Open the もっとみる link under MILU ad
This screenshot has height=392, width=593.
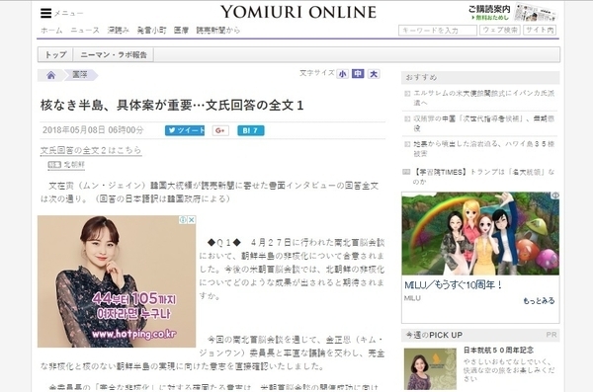(539, 301)
